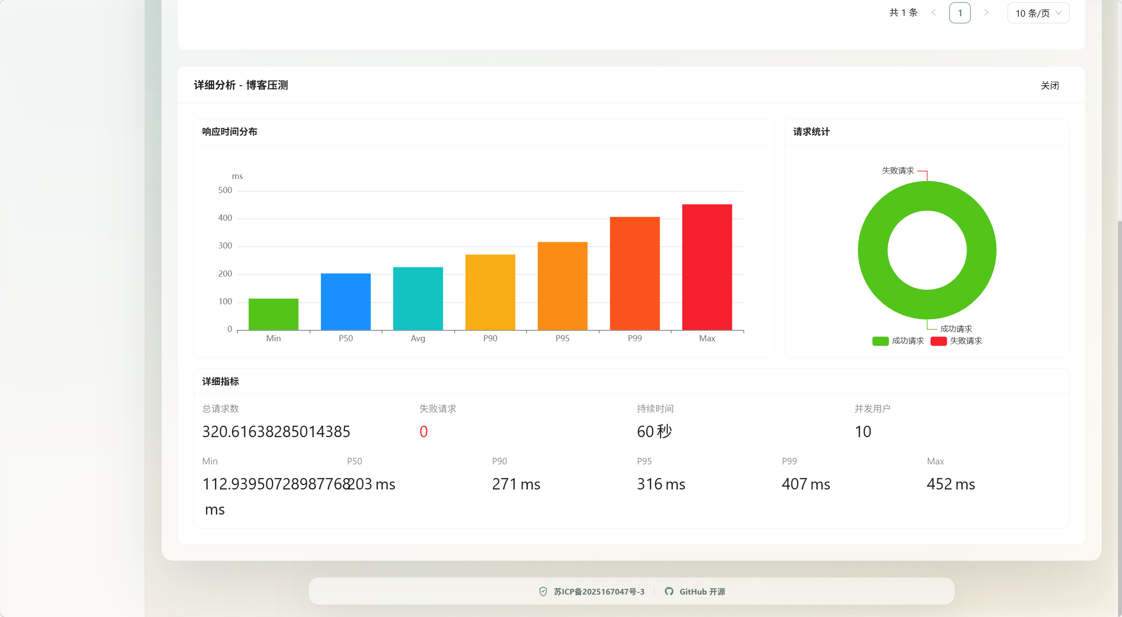Toggle the red 失败请求 legend swatch

tap(938, 341)
